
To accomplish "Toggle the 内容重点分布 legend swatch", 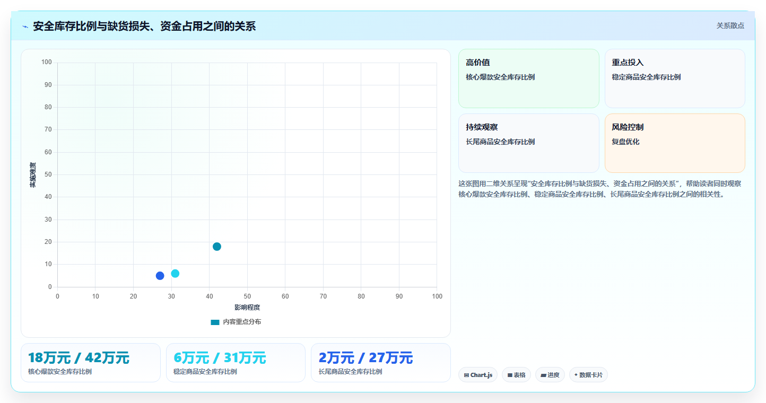I will (x=215, y=322).
